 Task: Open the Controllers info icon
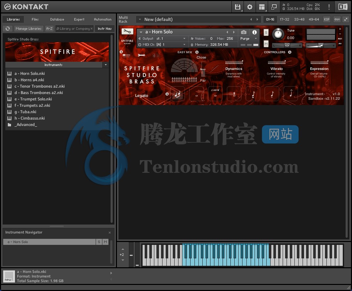(290, 52)
